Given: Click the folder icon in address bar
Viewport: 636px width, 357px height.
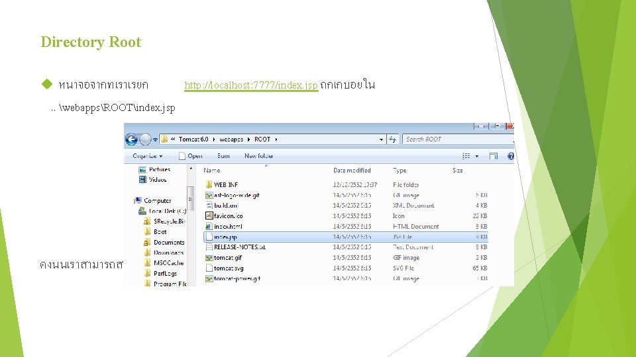Looking at the screenshot, I should coord(164,139).
